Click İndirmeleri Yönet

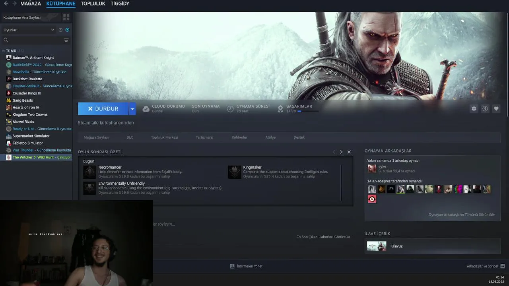pos(246,266)
